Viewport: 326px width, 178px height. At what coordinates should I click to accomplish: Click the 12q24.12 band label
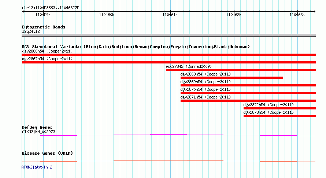point(31,31)
